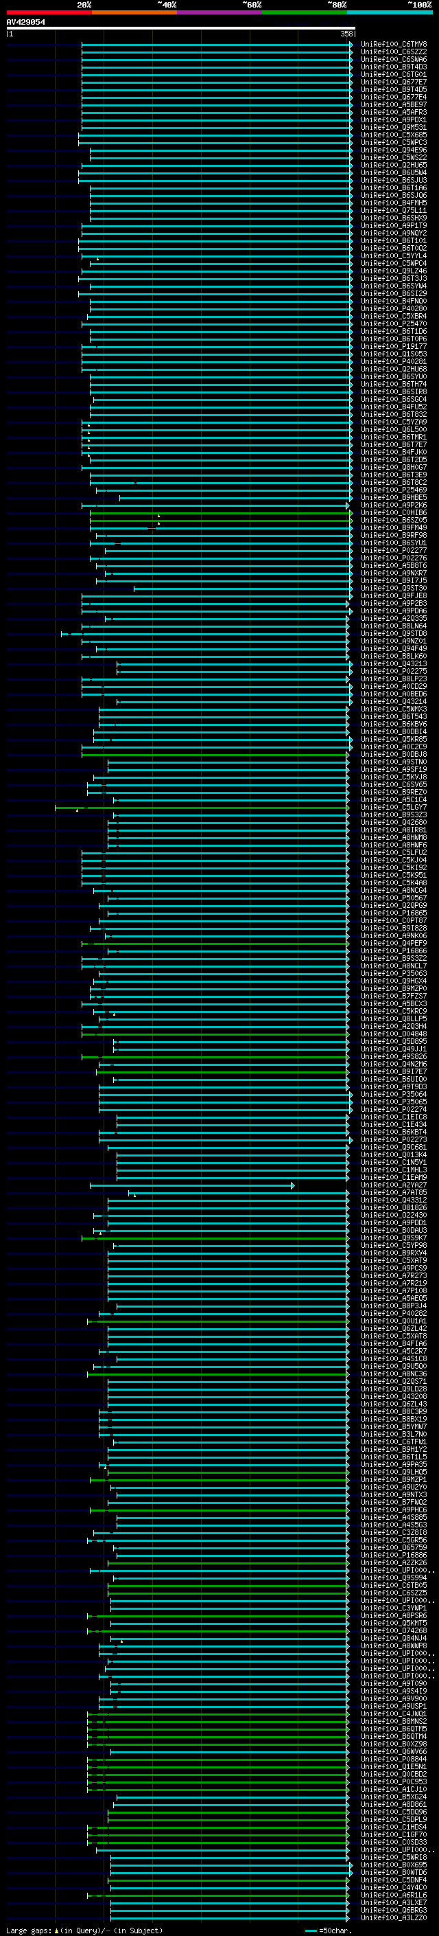
Task: Select hit label UniRef100_O04848
Action: pos(394,1034)
